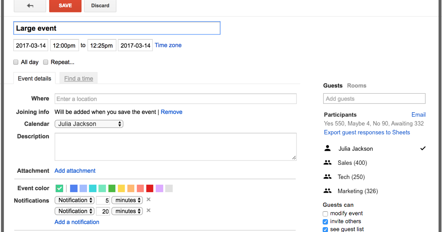Click the end date field
The width and height of the screenshot is (442, 232).
135,46
